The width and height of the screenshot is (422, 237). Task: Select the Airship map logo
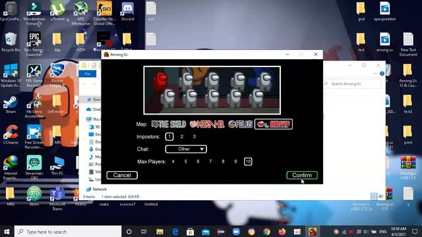point(274,124)
